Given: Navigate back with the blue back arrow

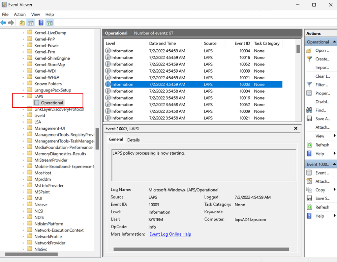Looking at the screenshot, I should [x=3, y=23].
